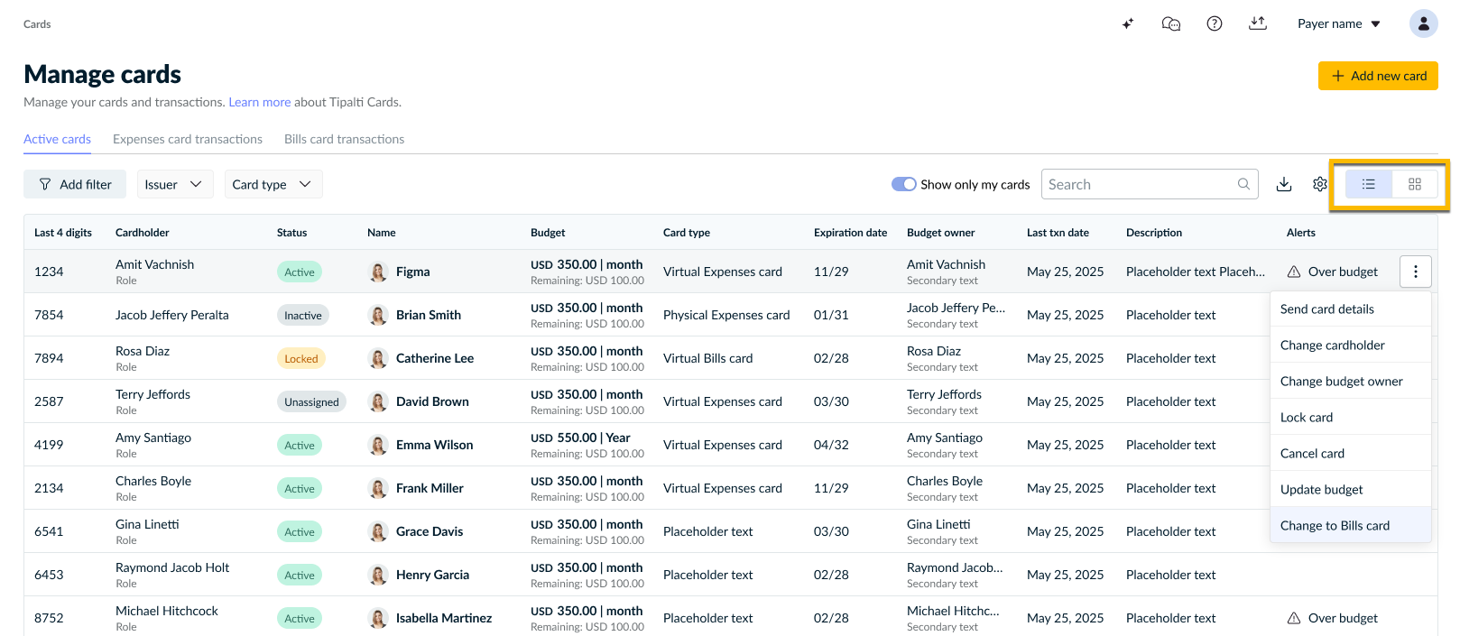Image resolution: width=1460 pixels, height=636 pixels.
Task: Click Catherine Lee avatar icon
Action: (378, 358)
